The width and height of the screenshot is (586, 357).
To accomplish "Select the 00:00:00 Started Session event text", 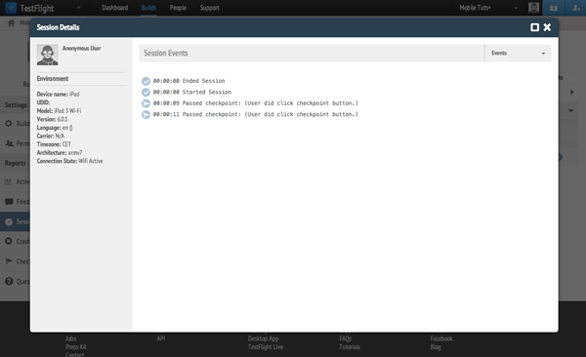I will point(192,92).
